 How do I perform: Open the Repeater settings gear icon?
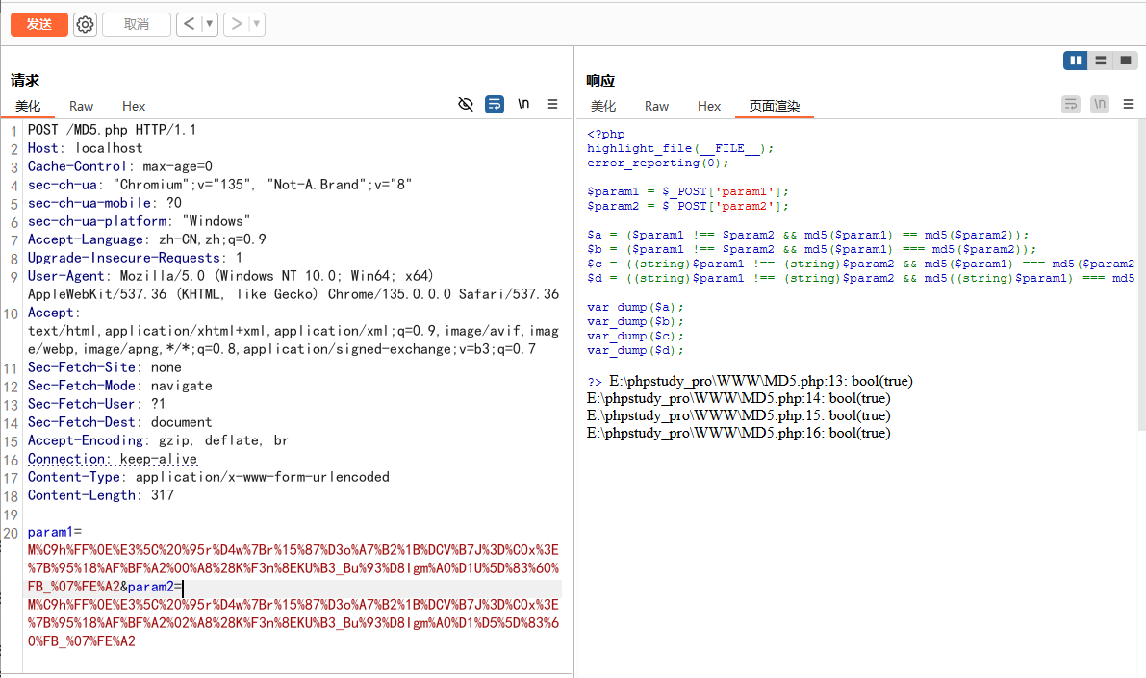pos(86,24)
